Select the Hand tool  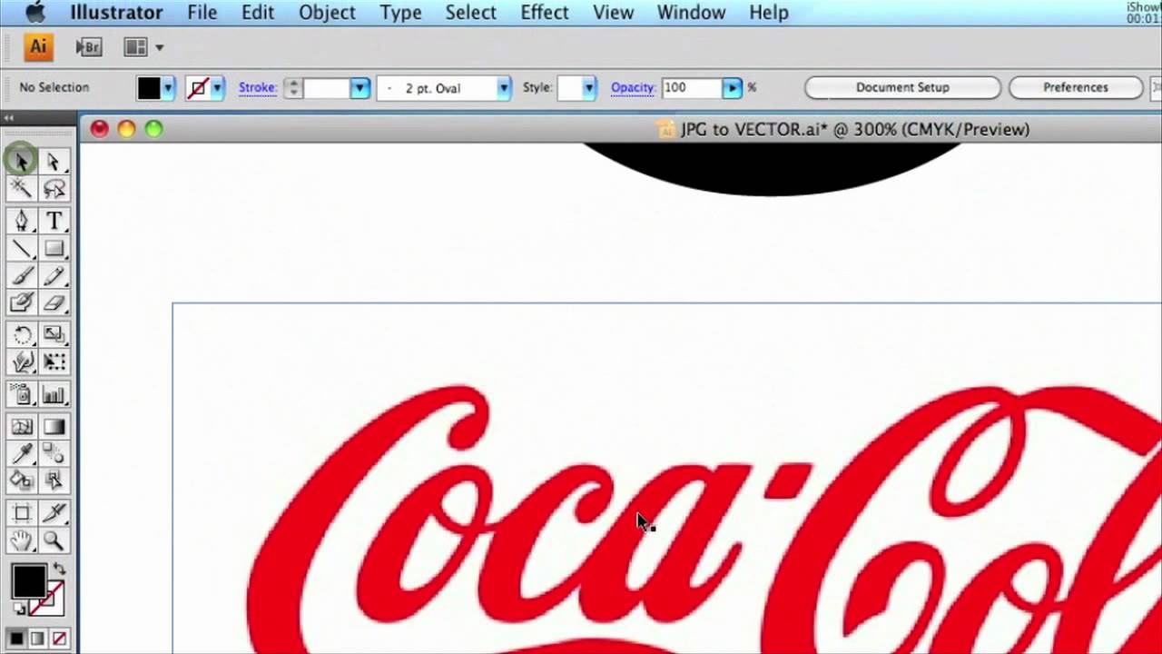coord(22,540)
